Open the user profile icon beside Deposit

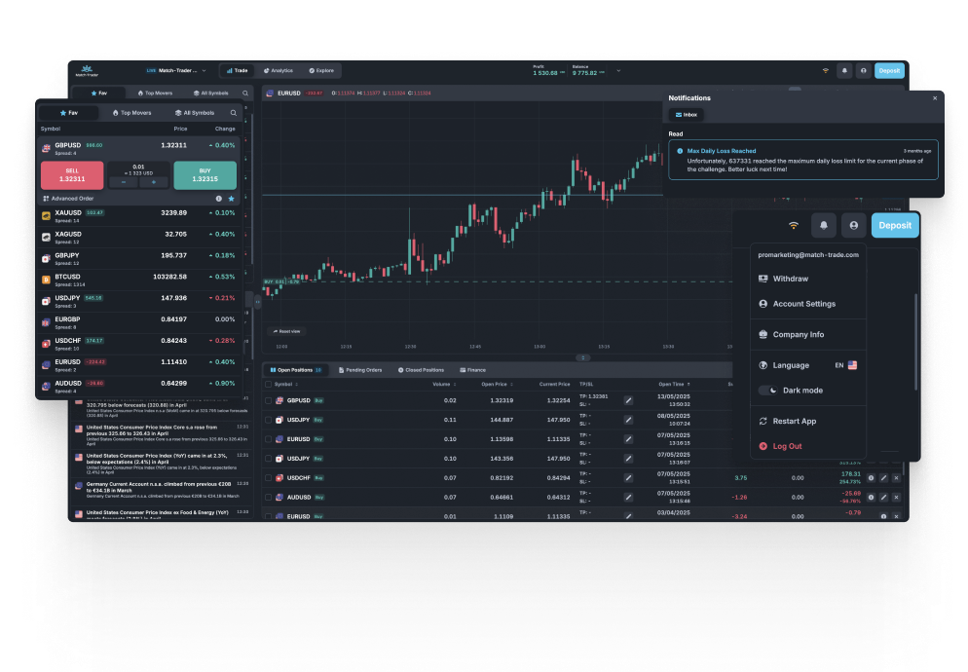tap(854, 225)
